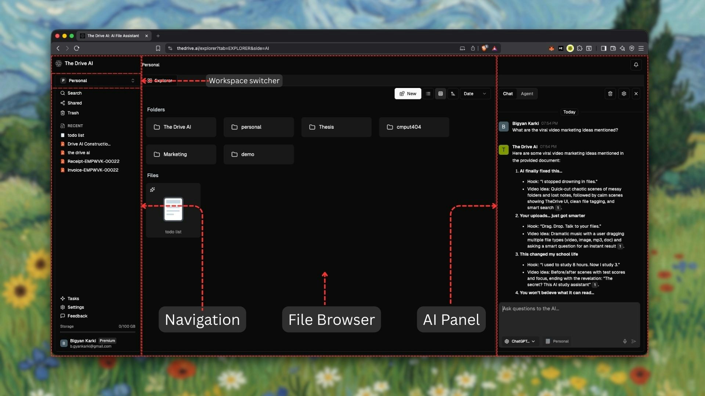Click the New button
The image size is (705, 396).
[x=408, y=93]
